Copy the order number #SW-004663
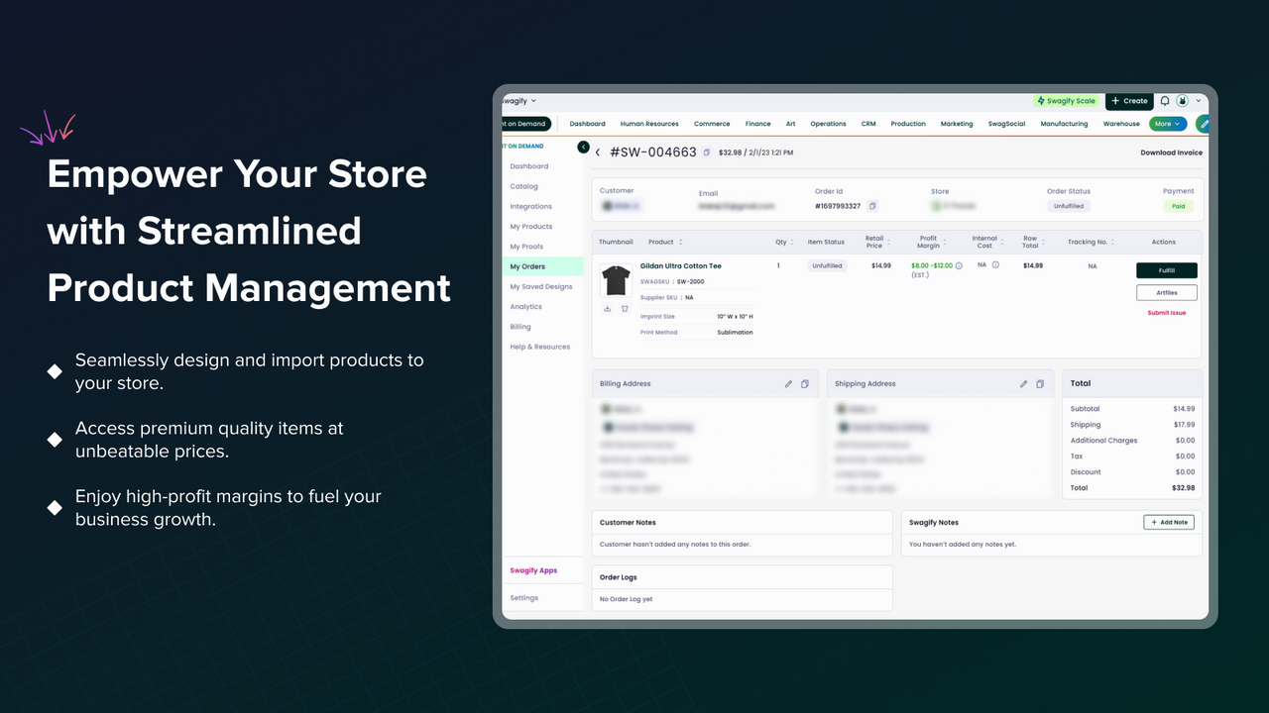Screen dimensions: 1269x713 point(706,153)
